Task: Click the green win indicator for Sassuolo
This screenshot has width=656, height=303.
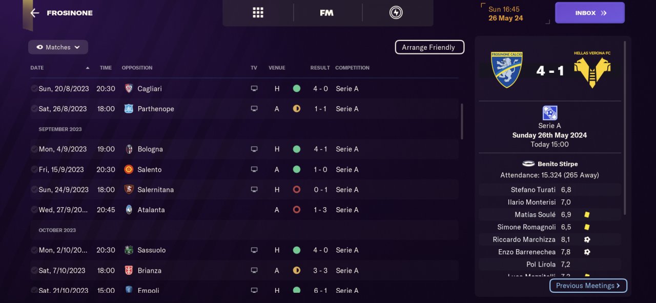Action: click(x=296, y=250)
